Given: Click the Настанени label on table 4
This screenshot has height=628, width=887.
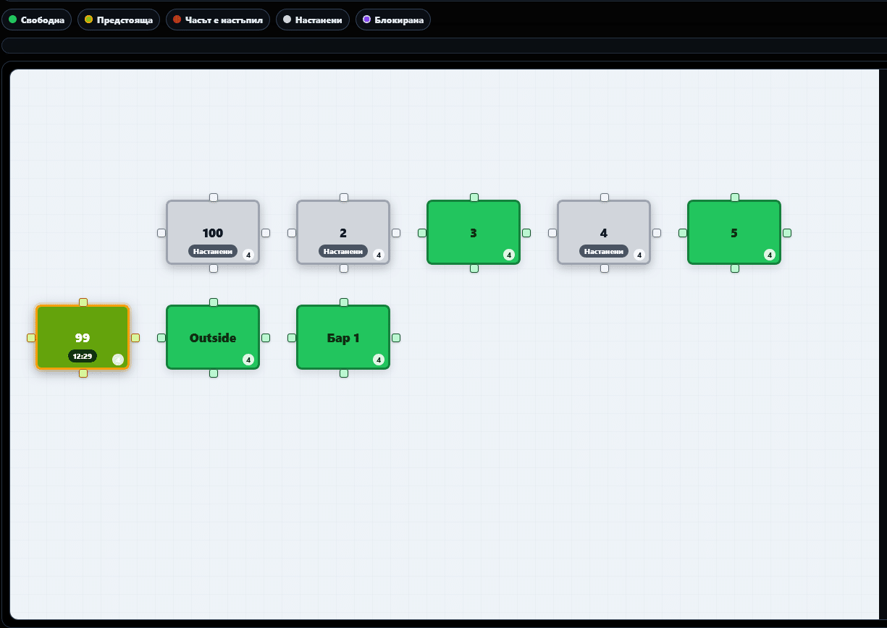Looking at the screenshot, I should coord(604,251).
